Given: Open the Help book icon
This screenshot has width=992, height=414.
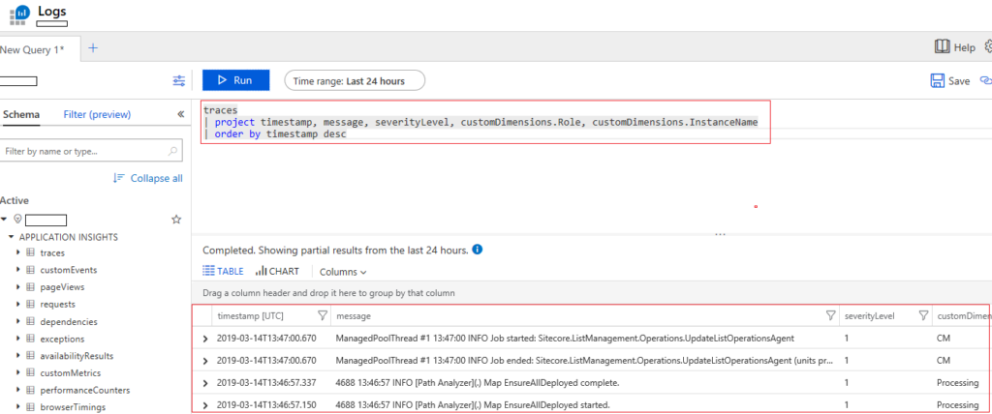Looking at the screenshot, I should [x=942, y=46].
